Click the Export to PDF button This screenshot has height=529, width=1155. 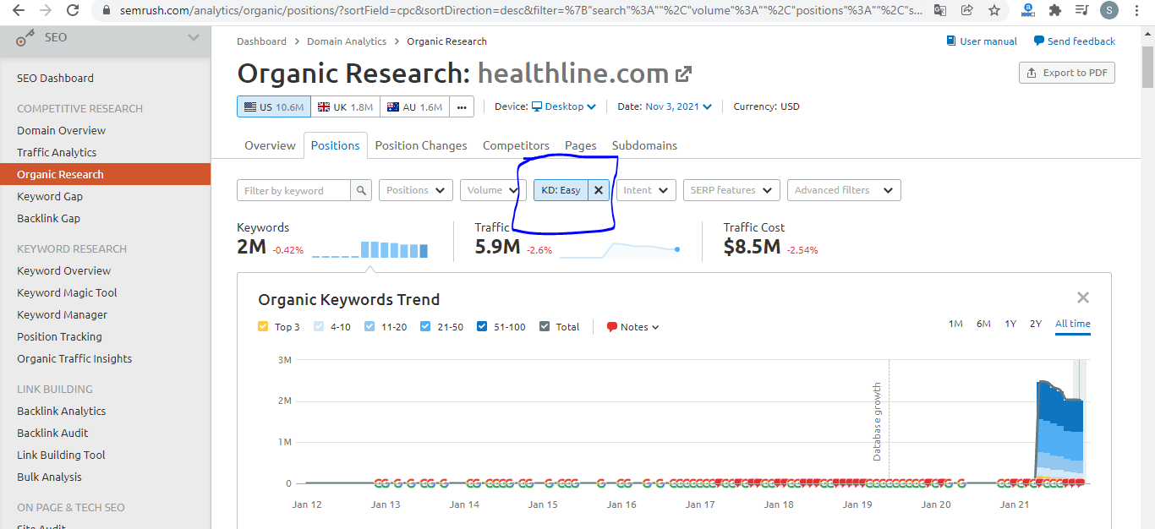pyautogui.click(x=1067, y=73)
